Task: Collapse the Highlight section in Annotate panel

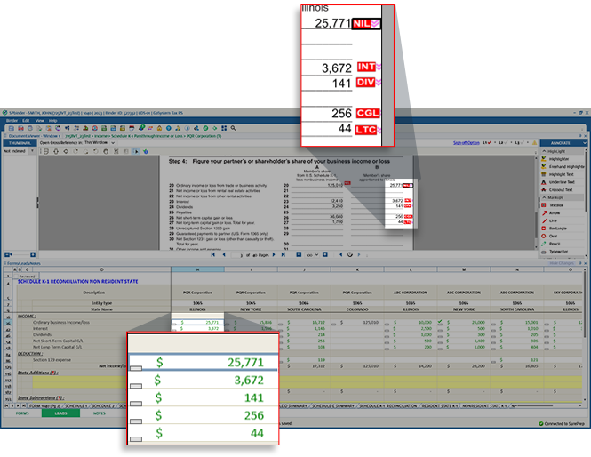Action: 544,151
